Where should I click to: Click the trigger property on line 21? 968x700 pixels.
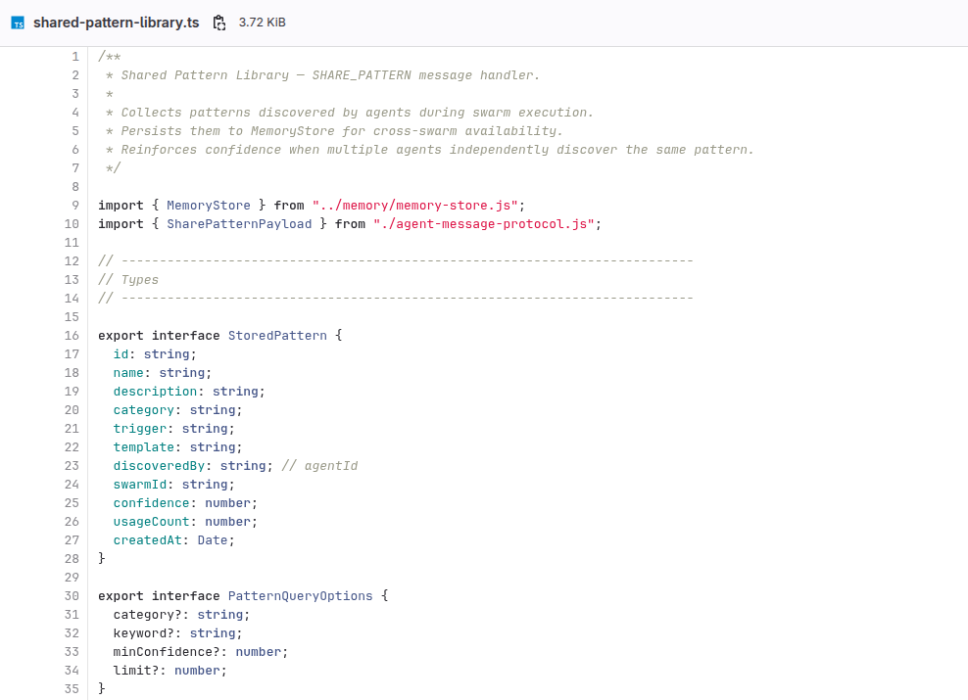click(140, 429)
